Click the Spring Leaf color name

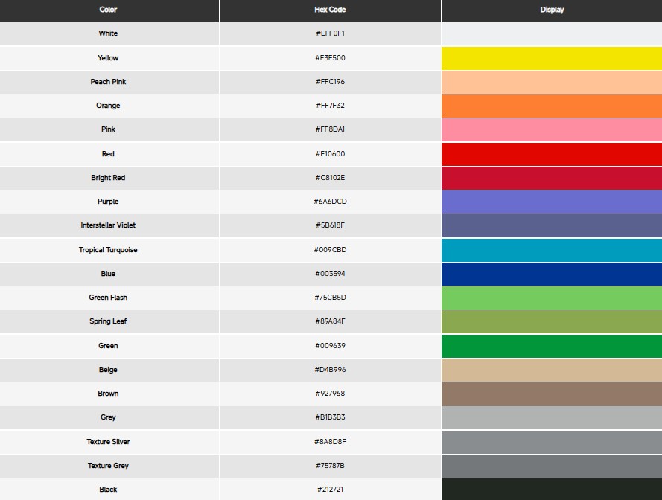[108, 321]
